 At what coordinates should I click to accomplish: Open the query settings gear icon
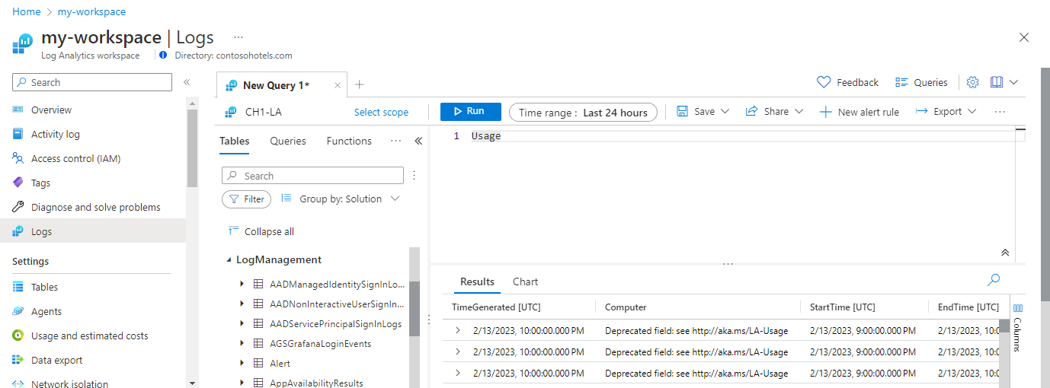972,82
